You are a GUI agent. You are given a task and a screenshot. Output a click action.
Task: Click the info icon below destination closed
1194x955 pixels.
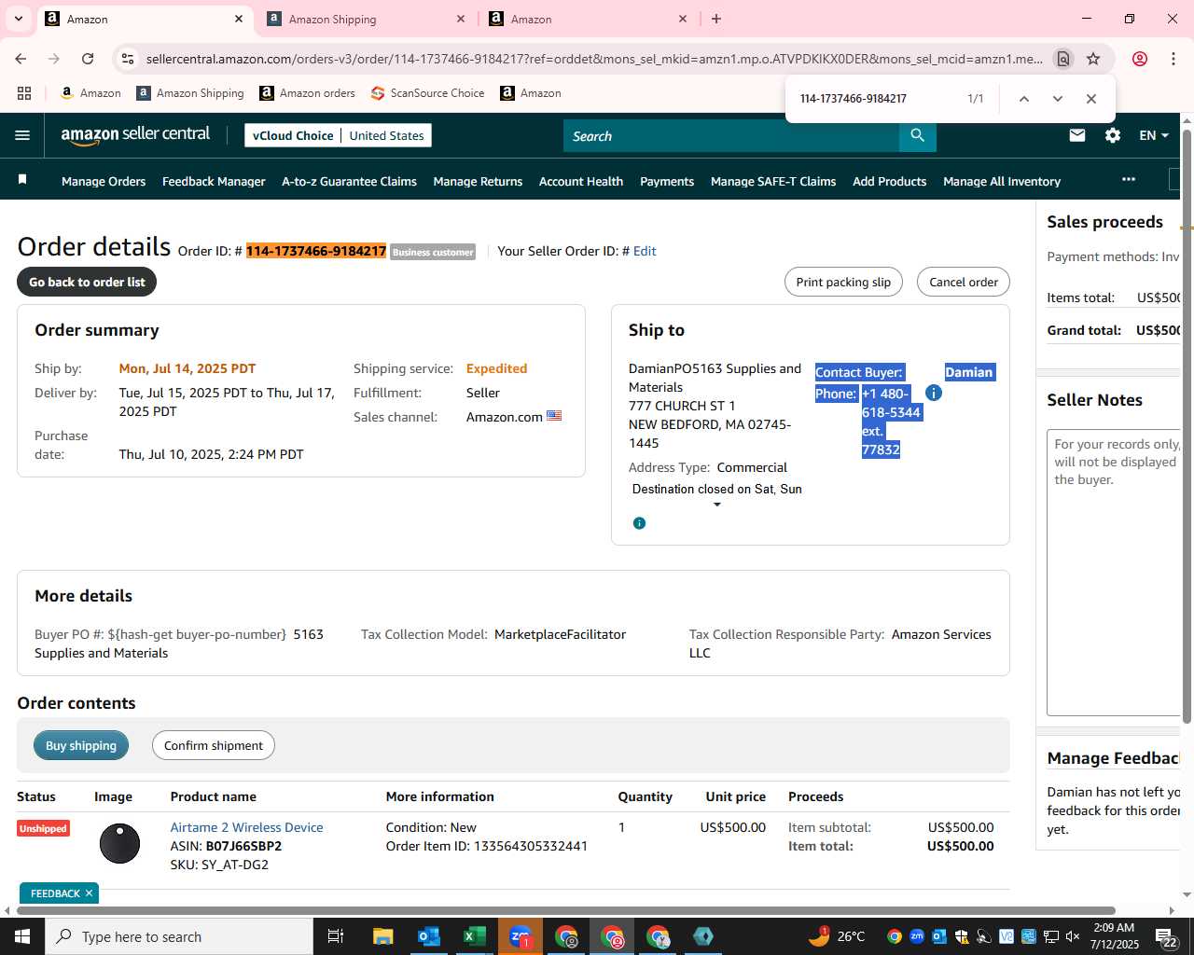point(639,523)
